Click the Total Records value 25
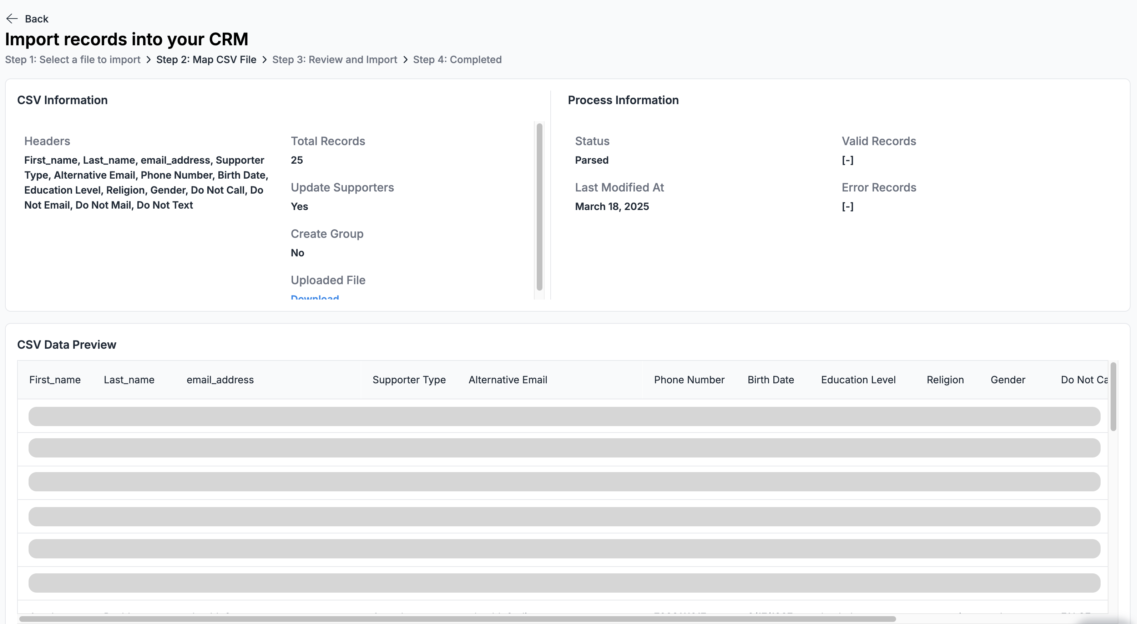 point(297,160)
